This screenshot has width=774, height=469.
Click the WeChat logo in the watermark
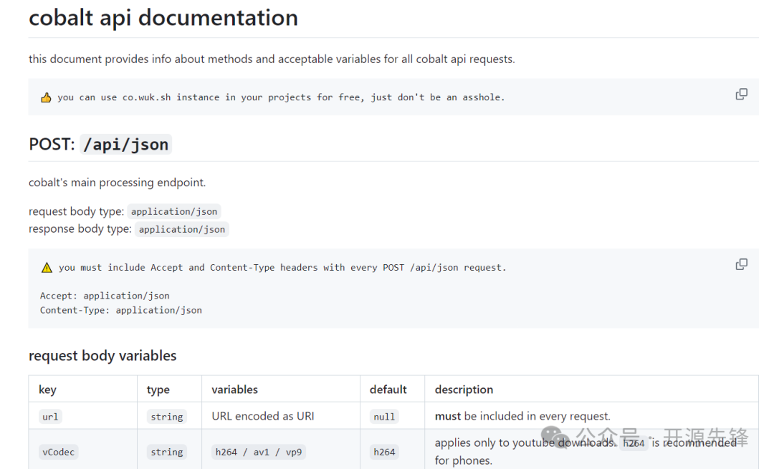point(556,436)
